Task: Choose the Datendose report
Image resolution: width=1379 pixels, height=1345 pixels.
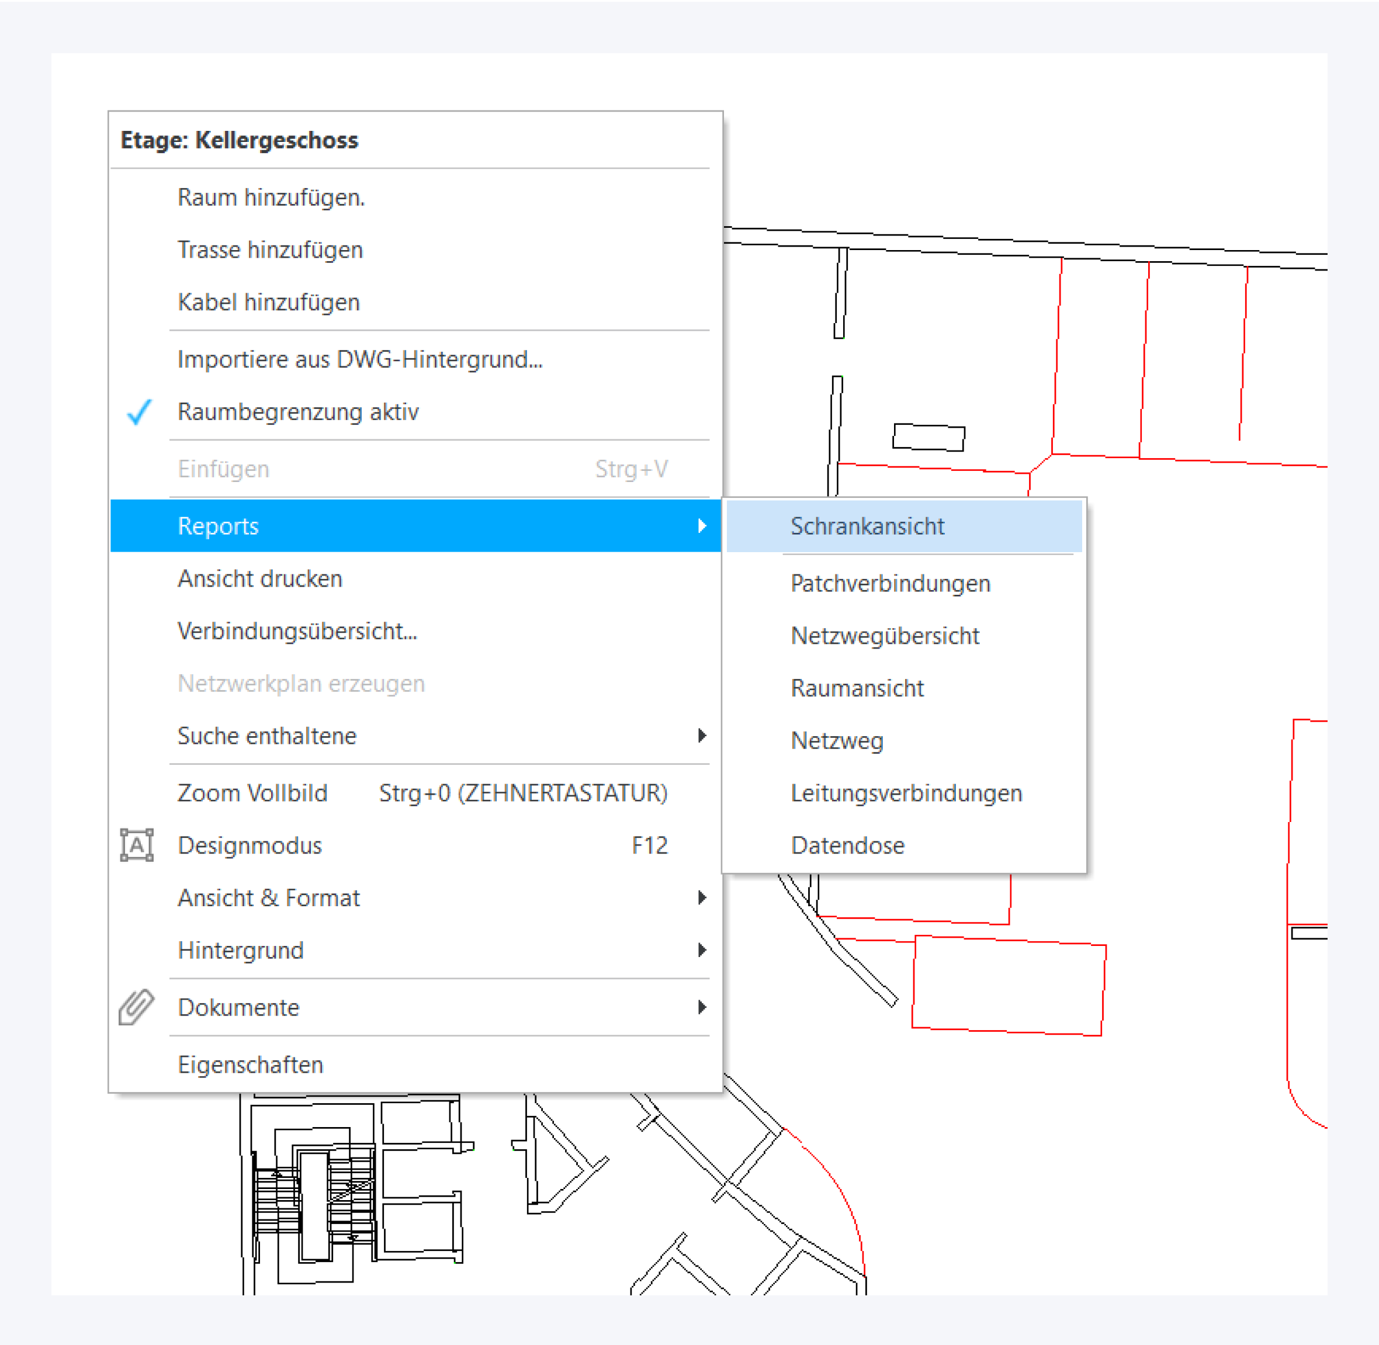Action: tap(847, 845)
